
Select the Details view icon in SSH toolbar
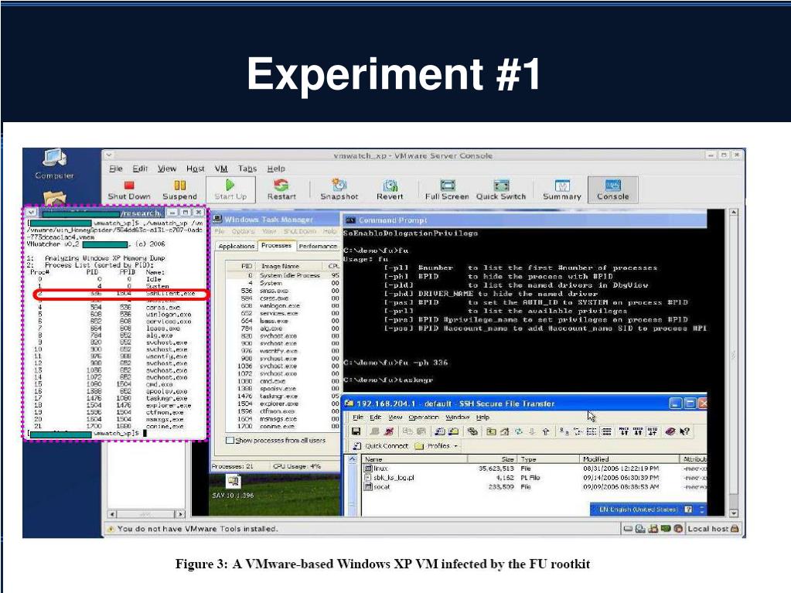[607, 431]
